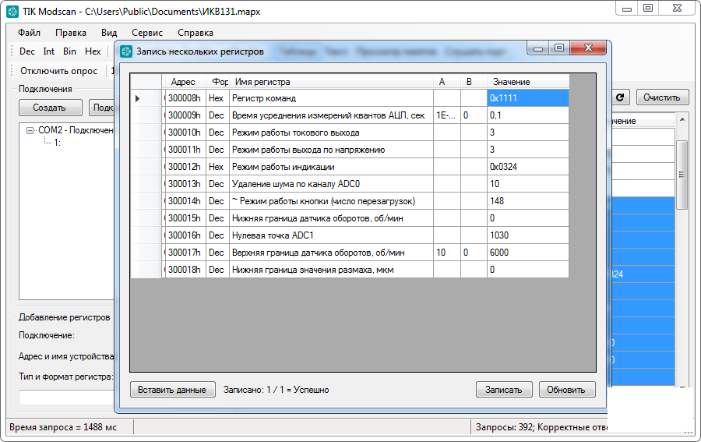Click the refresh arrow icon beside Очистить
This screenshot has width=701, height=442.
point(620,97)
